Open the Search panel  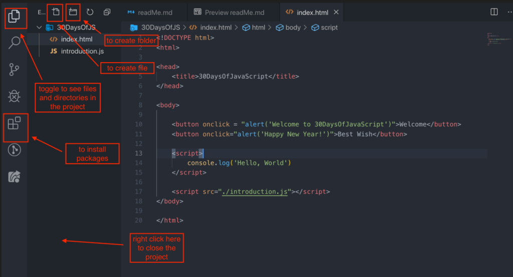14,43
